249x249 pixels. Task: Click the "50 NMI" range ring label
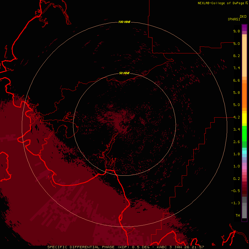[x=124, y=73]
